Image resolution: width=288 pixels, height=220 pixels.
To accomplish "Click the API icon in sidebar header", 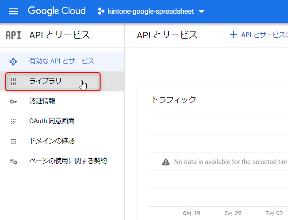I will pos(13,35).
